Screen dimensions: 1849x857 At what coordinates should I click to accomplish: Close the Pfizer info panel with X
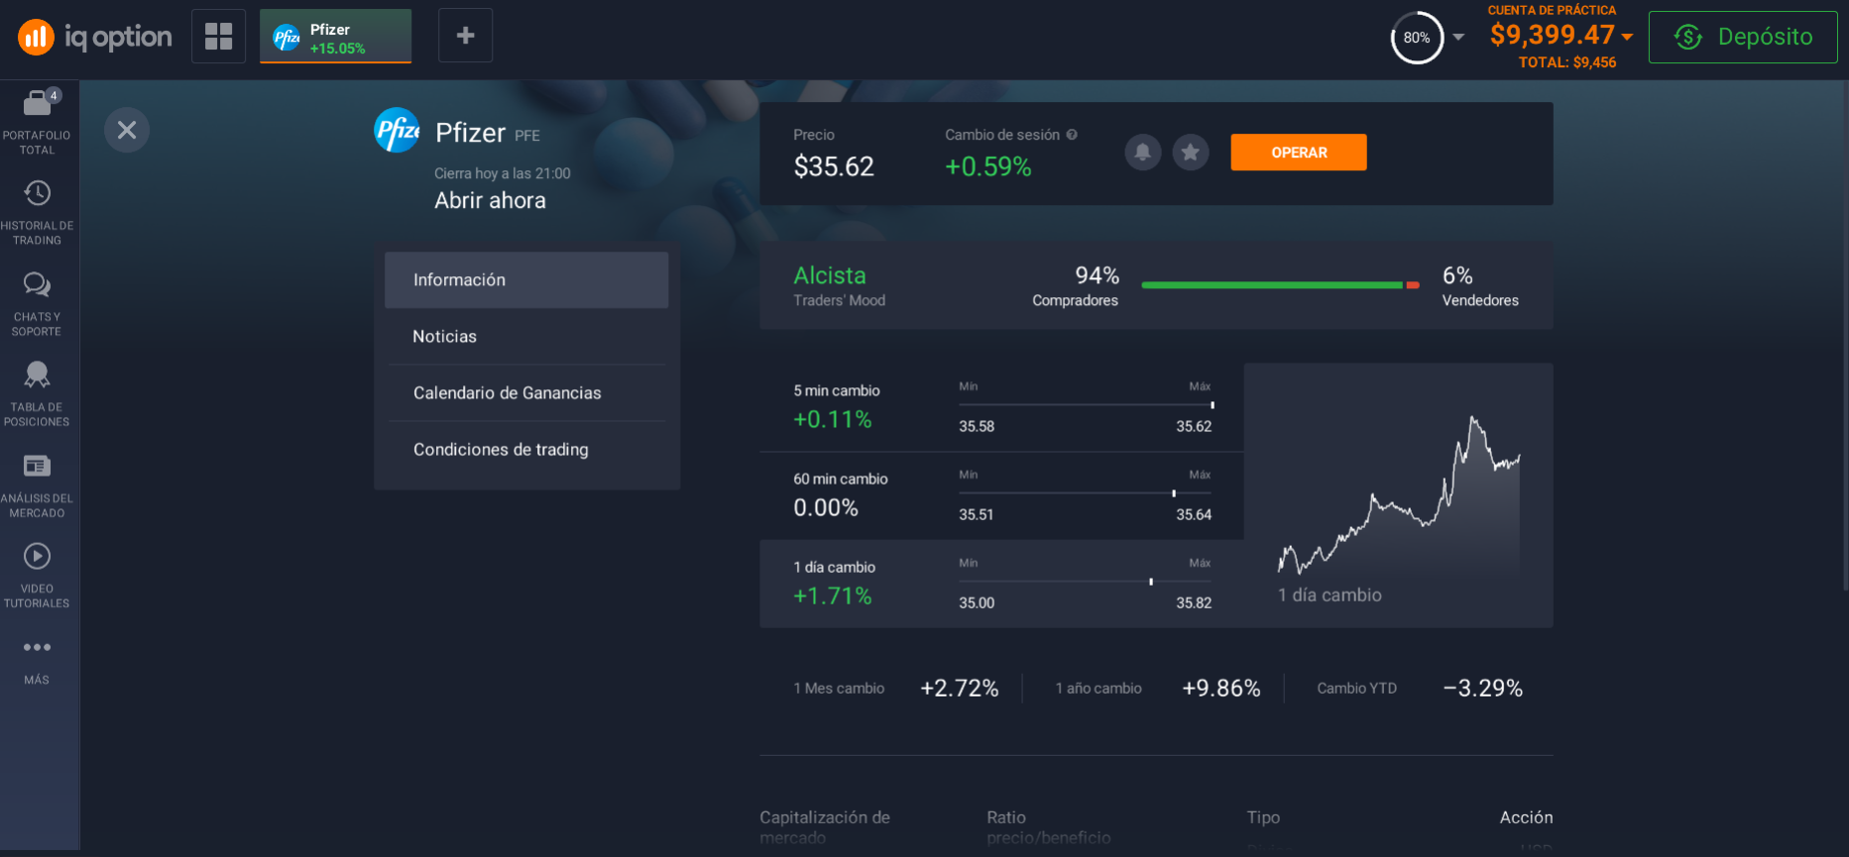point(127,130)
